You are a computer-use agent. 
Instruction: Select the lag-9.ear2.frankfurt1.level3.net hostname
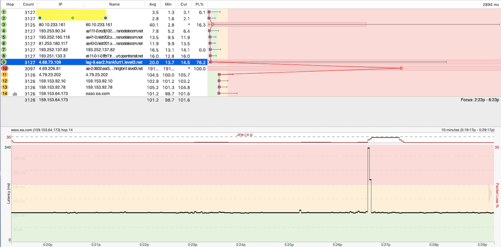click(x=114, y=62)
